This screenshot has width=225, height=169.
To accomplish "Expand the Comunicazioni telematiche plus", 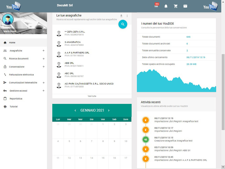I will [x=43, y=83].
